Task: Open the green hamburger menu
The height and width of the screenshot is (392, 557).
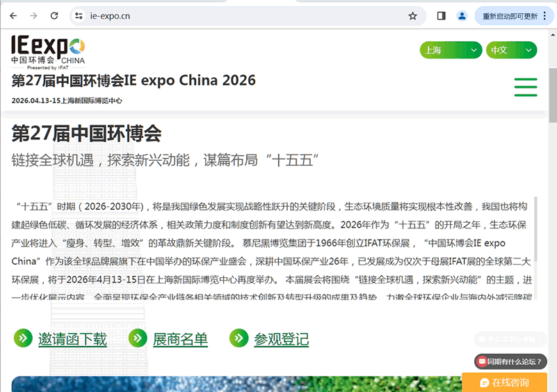Action: (526, 87)
